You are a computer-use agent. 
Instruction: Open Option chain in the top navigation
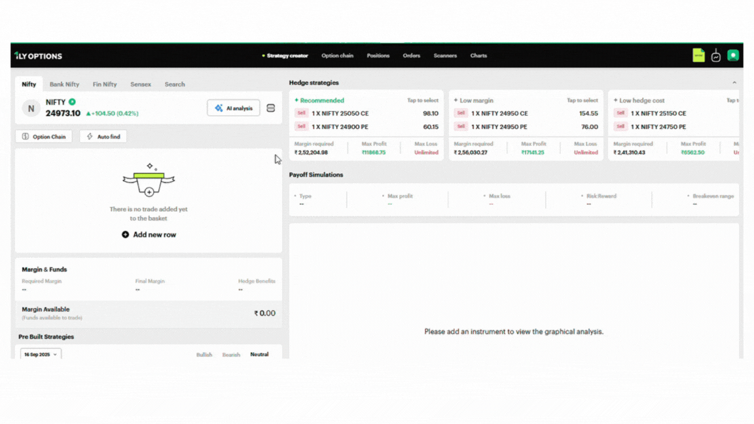click(x=337, y=56)
